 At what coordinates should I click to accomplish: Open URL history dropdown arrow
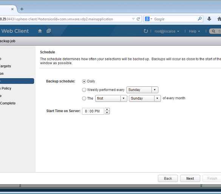coord(133,19)
